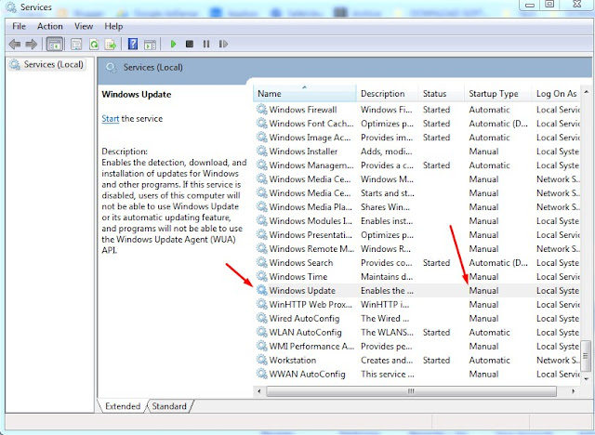The width and height of the screenshot is (595, 435).
Task: Click the Refresh toolbar icon
Action: (x=94, y=45)
